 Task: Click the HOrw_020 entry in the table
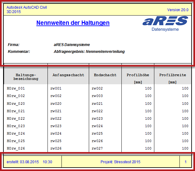[16, 104]
